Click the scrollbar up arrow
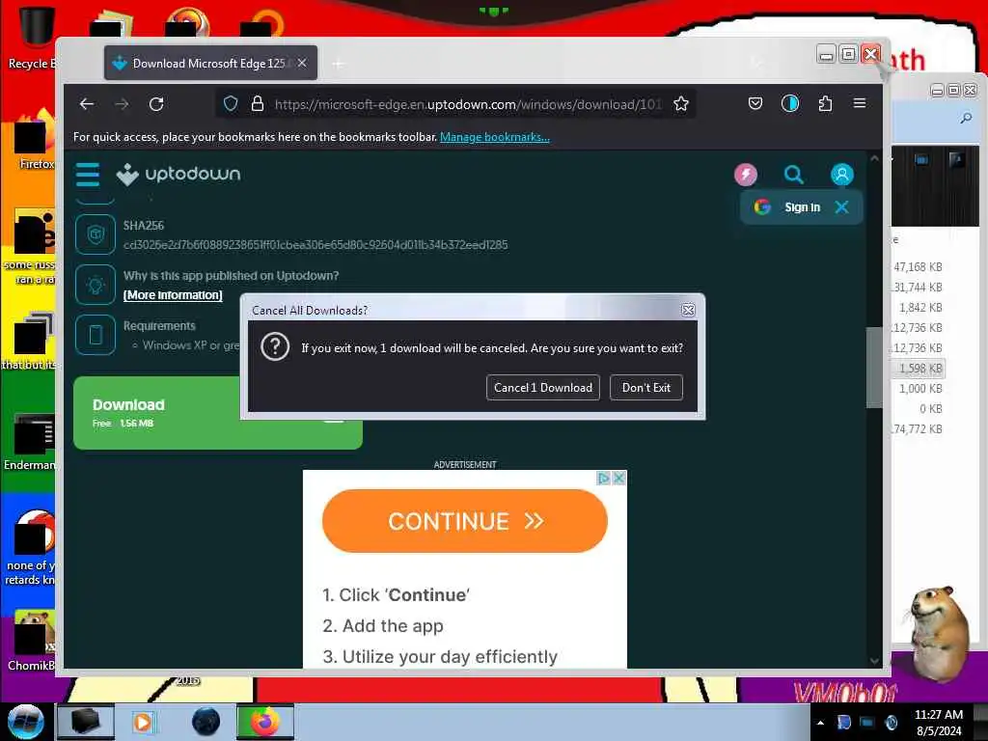 (x=874, y=159)
